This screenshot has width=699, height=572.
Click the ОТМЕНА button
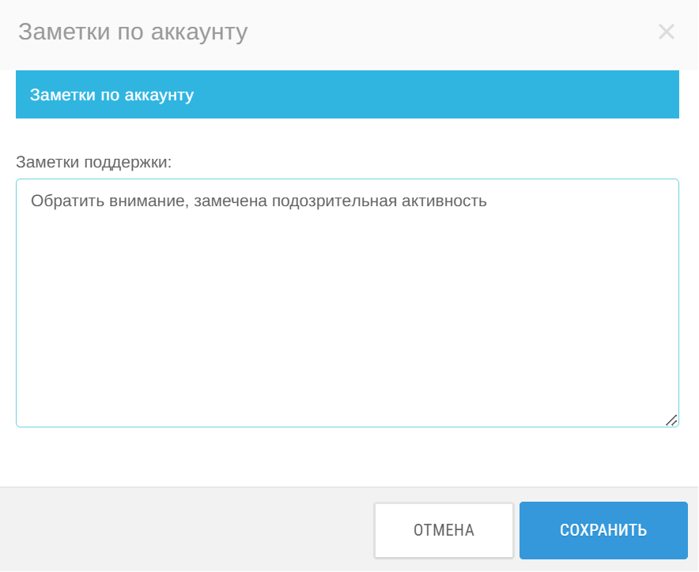tap(444, 530)
